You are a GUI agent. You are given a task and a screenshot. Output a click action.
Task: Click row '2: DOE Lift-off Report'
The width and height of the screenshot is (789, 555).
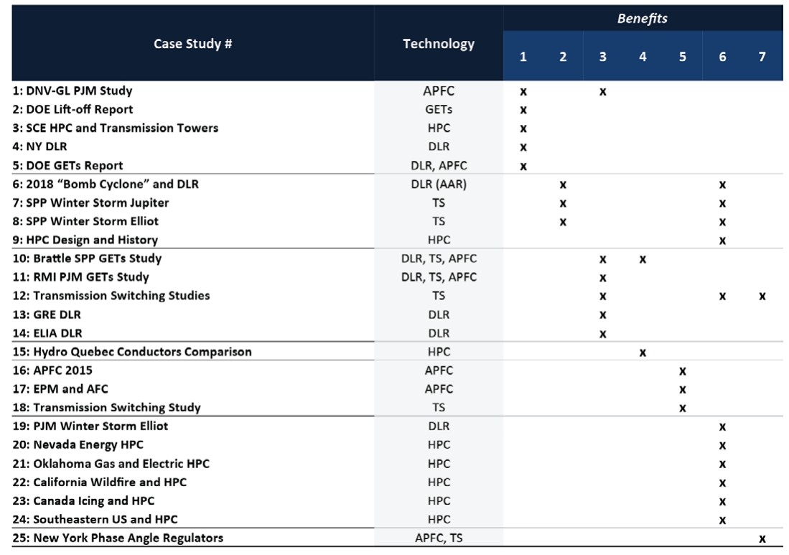click(398, 110)
